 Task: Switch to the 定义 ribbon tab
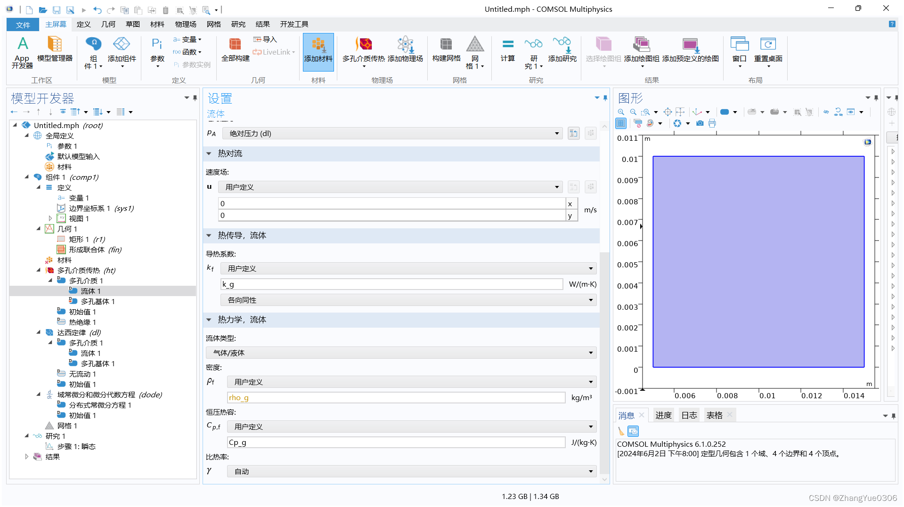[x=83, y=24]
